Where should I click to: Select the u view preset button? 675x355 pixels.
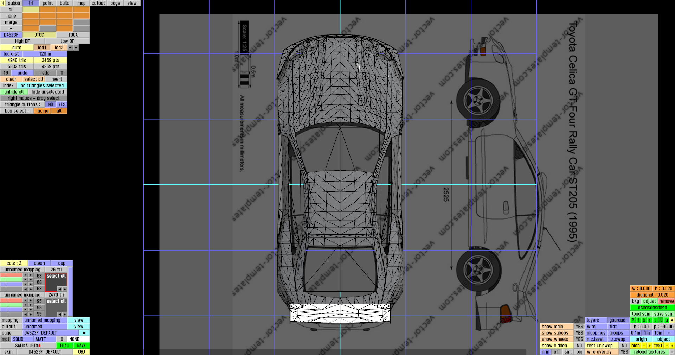click(x=667, y=320)
